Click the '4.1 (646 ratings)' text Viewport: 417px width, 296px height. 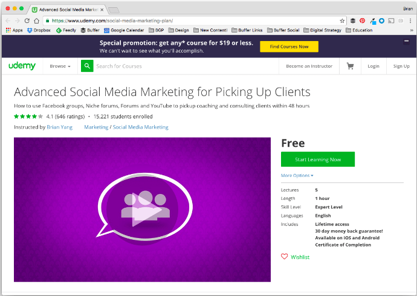pyautogui.click(x=65, y=117)
